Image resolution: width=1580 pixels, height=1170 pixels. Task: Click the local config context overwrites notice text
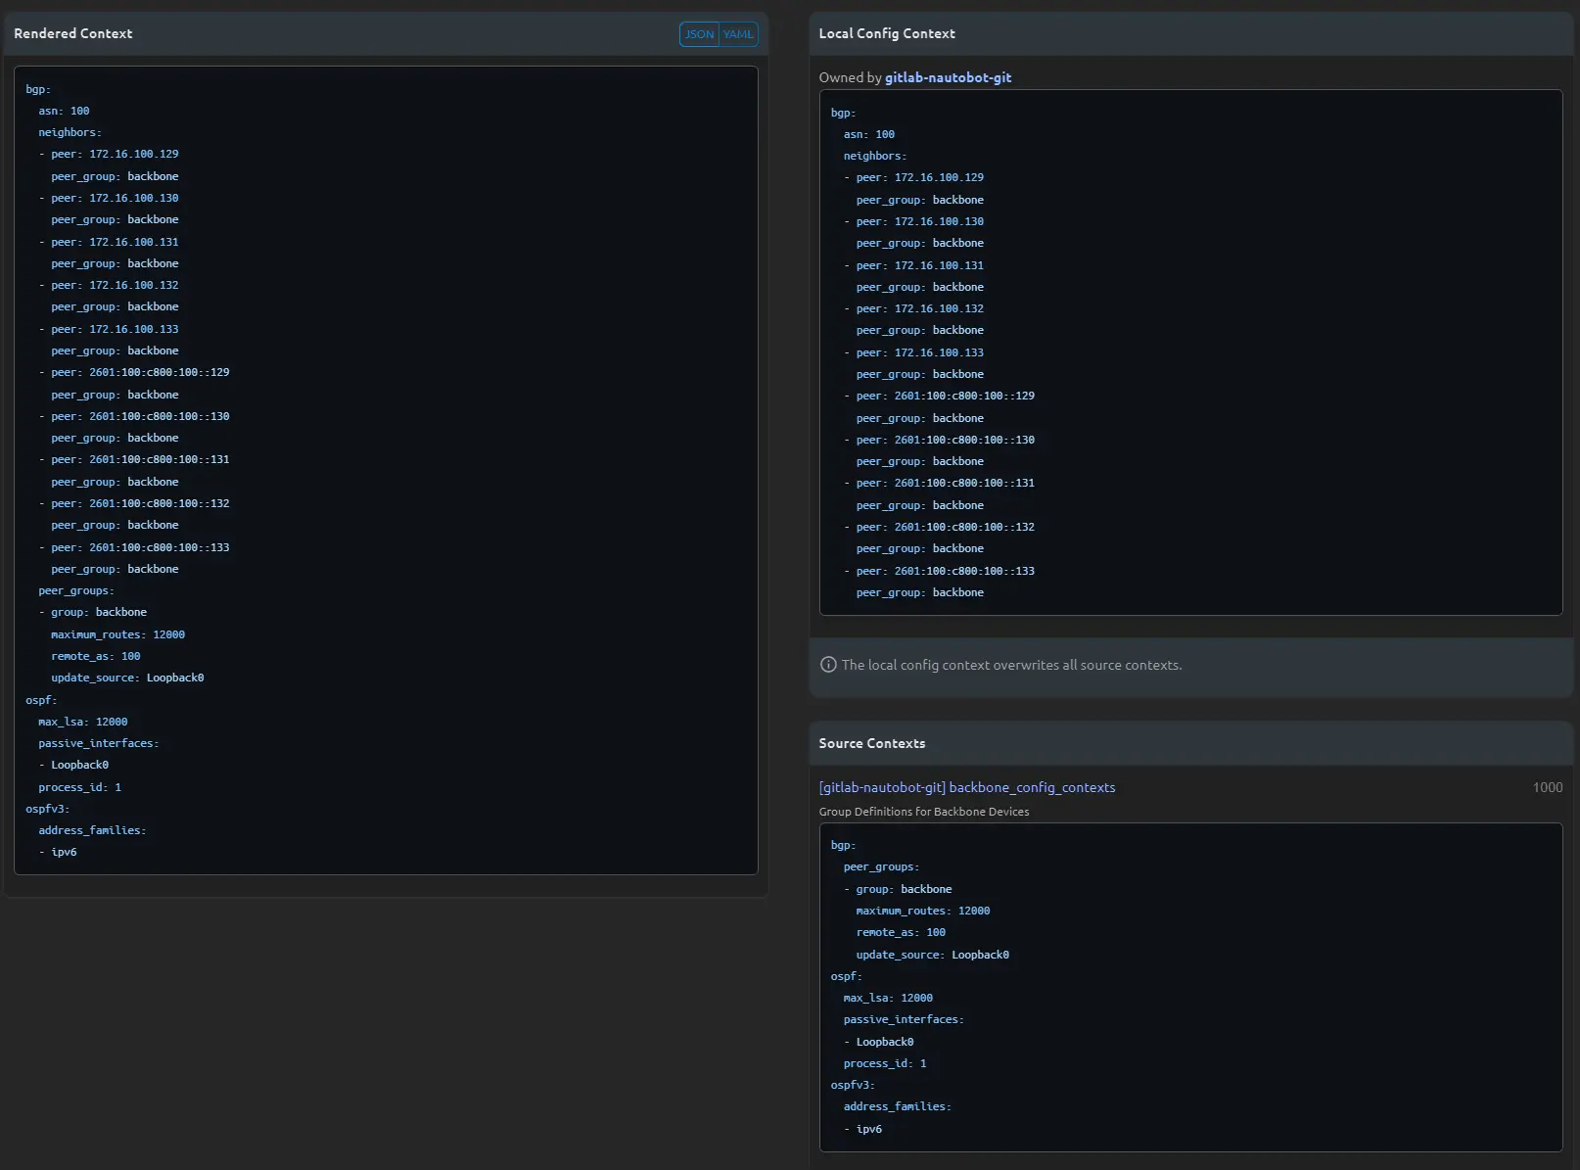[1011, 665]
